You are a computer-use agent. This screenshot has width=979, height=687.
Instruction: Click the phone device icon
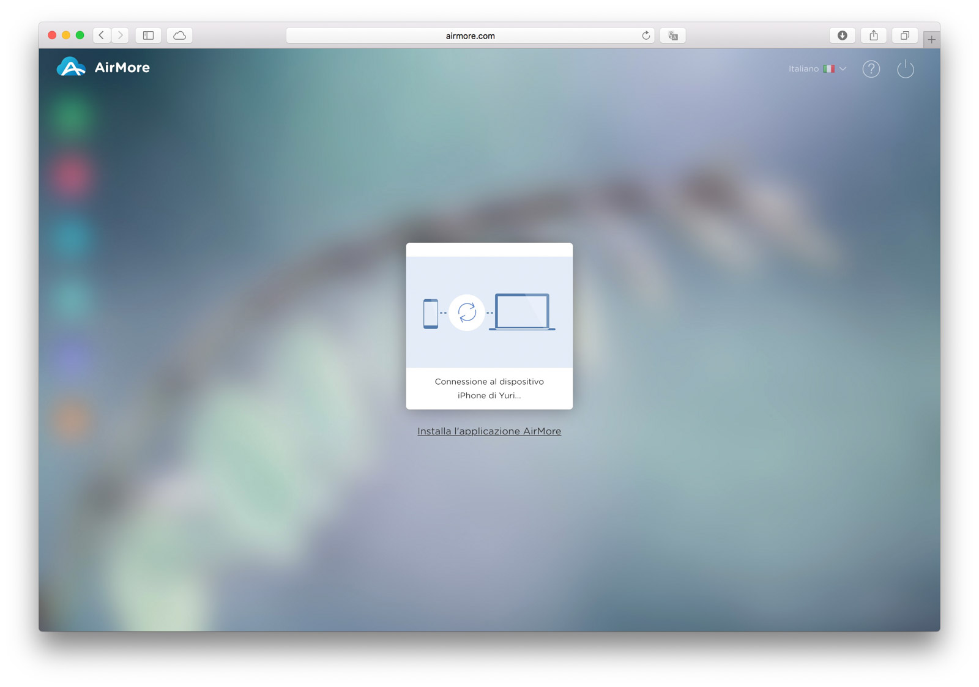pyautogui.click(x=431, y=314)
